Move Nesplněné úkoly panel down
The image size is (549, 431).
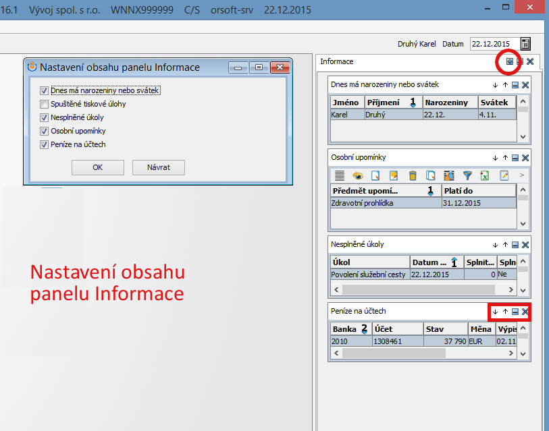tap(495, 244)
